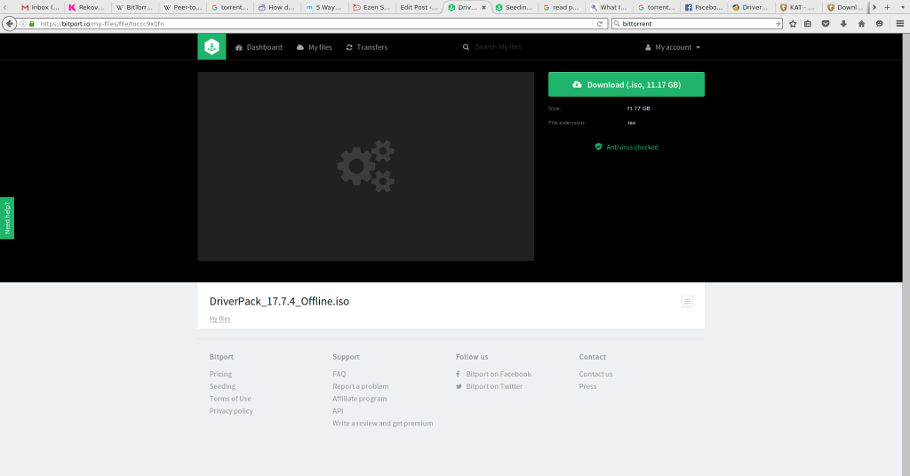910x476 pixels.
Task: Click the magnifier icon in site search
Action: pyautogui.click(x=466, y=47)
